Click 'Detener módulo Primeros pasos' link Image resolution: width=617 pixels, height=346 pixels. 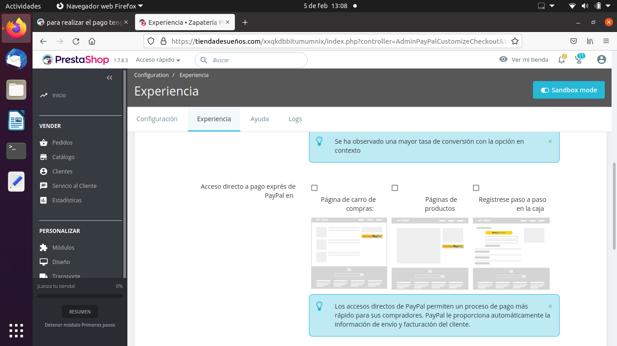click(x=80, y=325)
